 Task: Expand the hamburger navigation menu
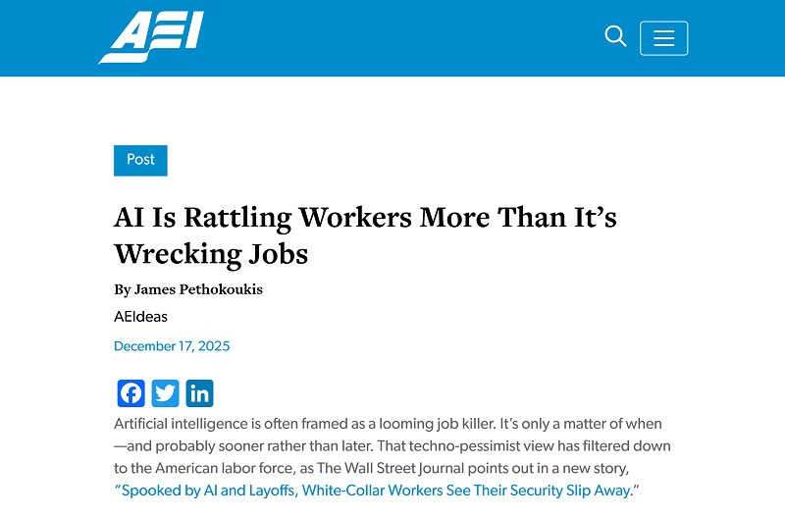pyautogui.click(x=664, y=38)
